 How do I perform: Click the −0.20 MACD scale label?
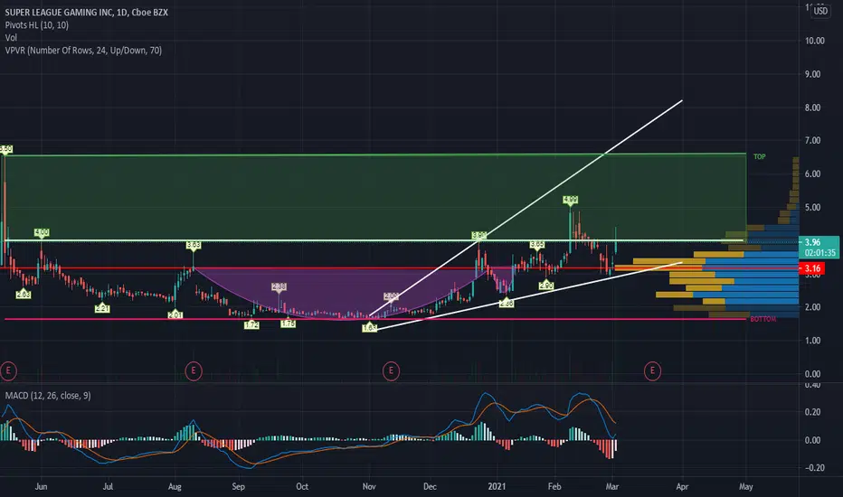click(814, 467)
